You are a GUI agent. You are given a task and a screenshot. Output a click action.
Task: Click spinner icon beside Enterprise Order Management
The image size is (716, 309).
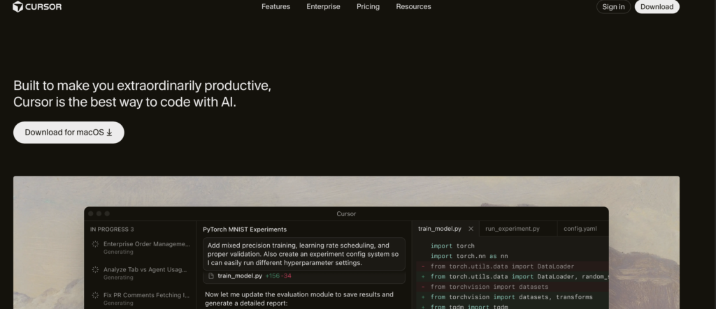pos(95,244)
